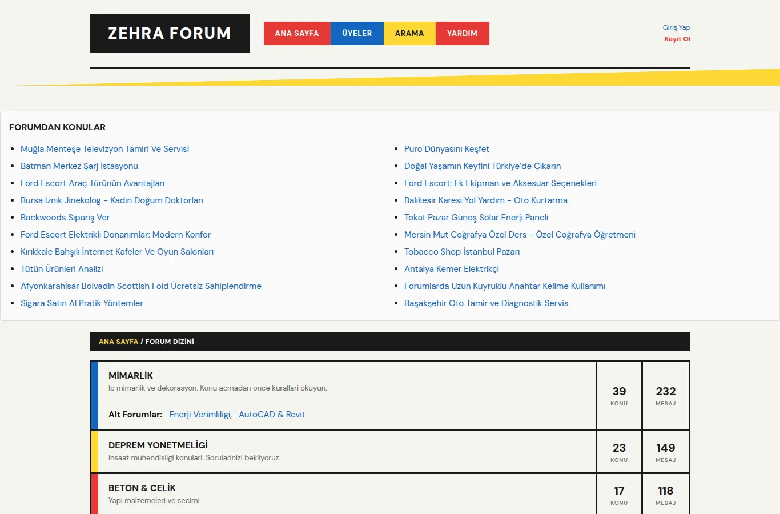This screenshot has height=514, width=780.
Task: Open the Enerji Verimliligi subforum
Action: click(x=200, y=415)
